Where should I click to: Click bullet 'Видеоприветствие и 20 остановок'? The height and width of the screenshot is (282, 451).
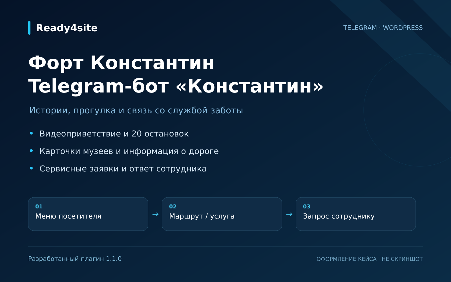click(114, 134)
